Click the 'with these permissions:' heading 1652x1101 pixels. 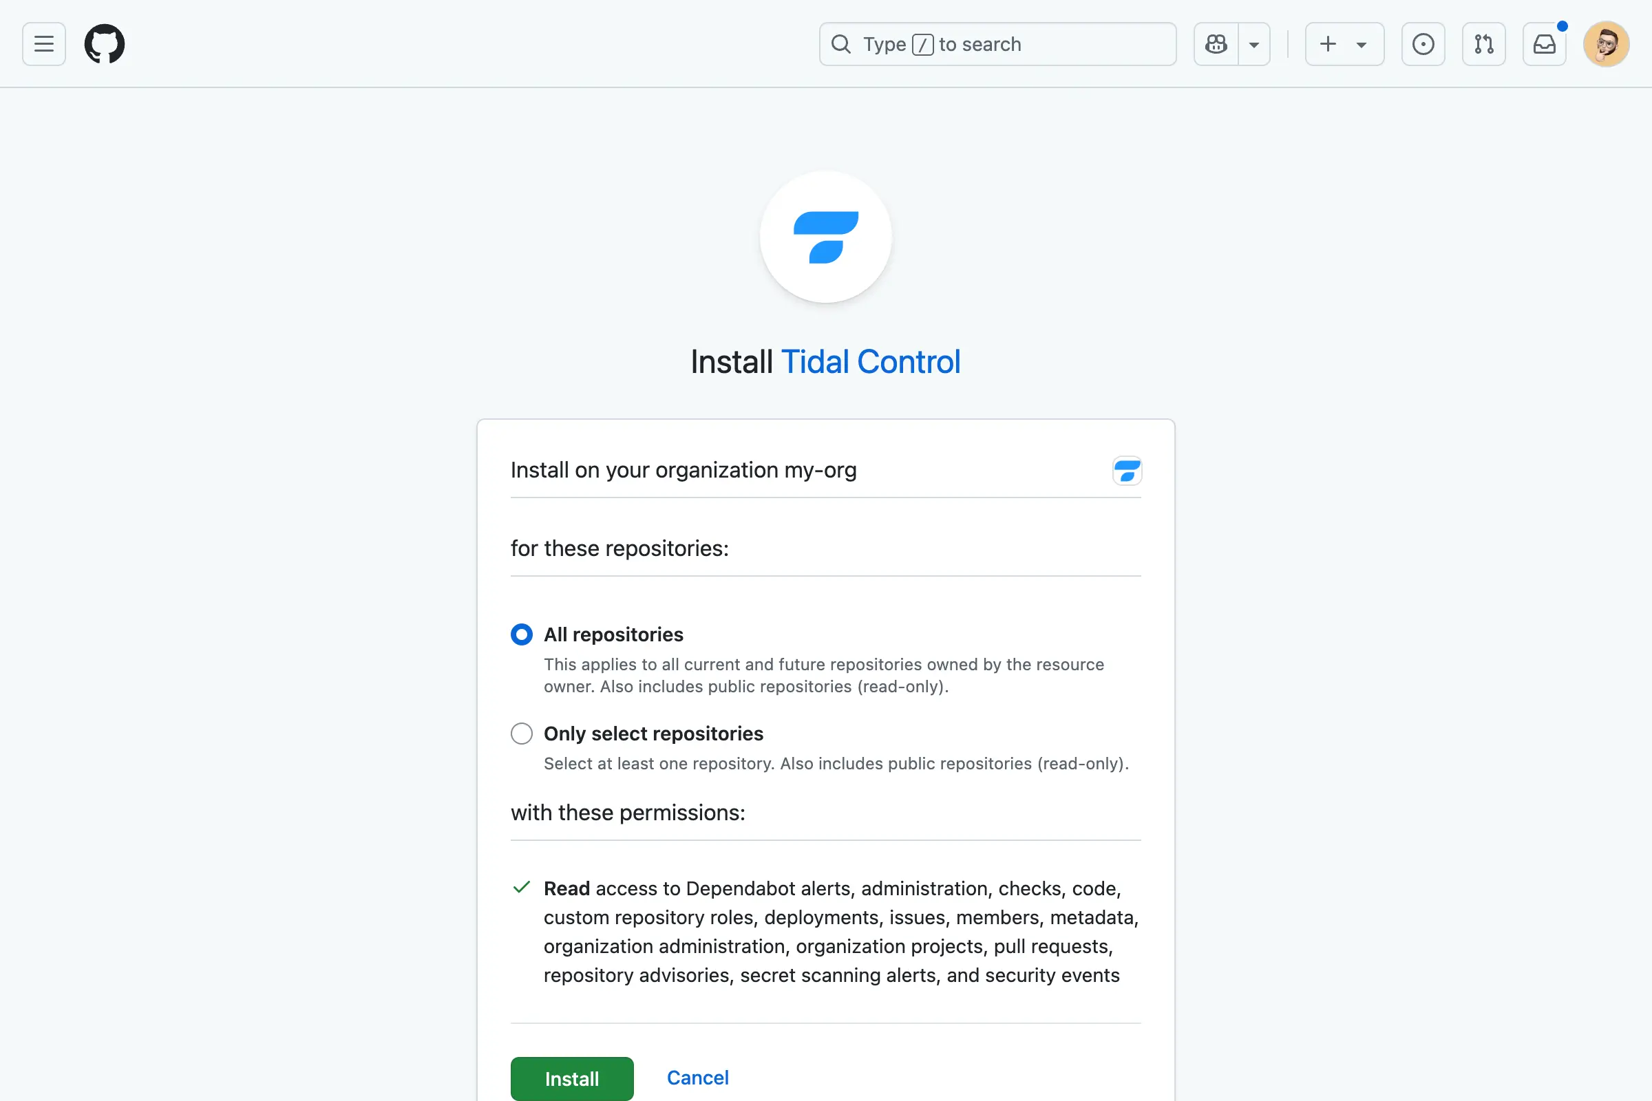pyautogui.click(x=628, y=813)
